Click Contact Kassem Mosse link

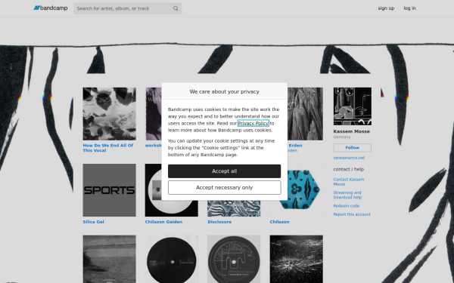(x=349, y=182)
